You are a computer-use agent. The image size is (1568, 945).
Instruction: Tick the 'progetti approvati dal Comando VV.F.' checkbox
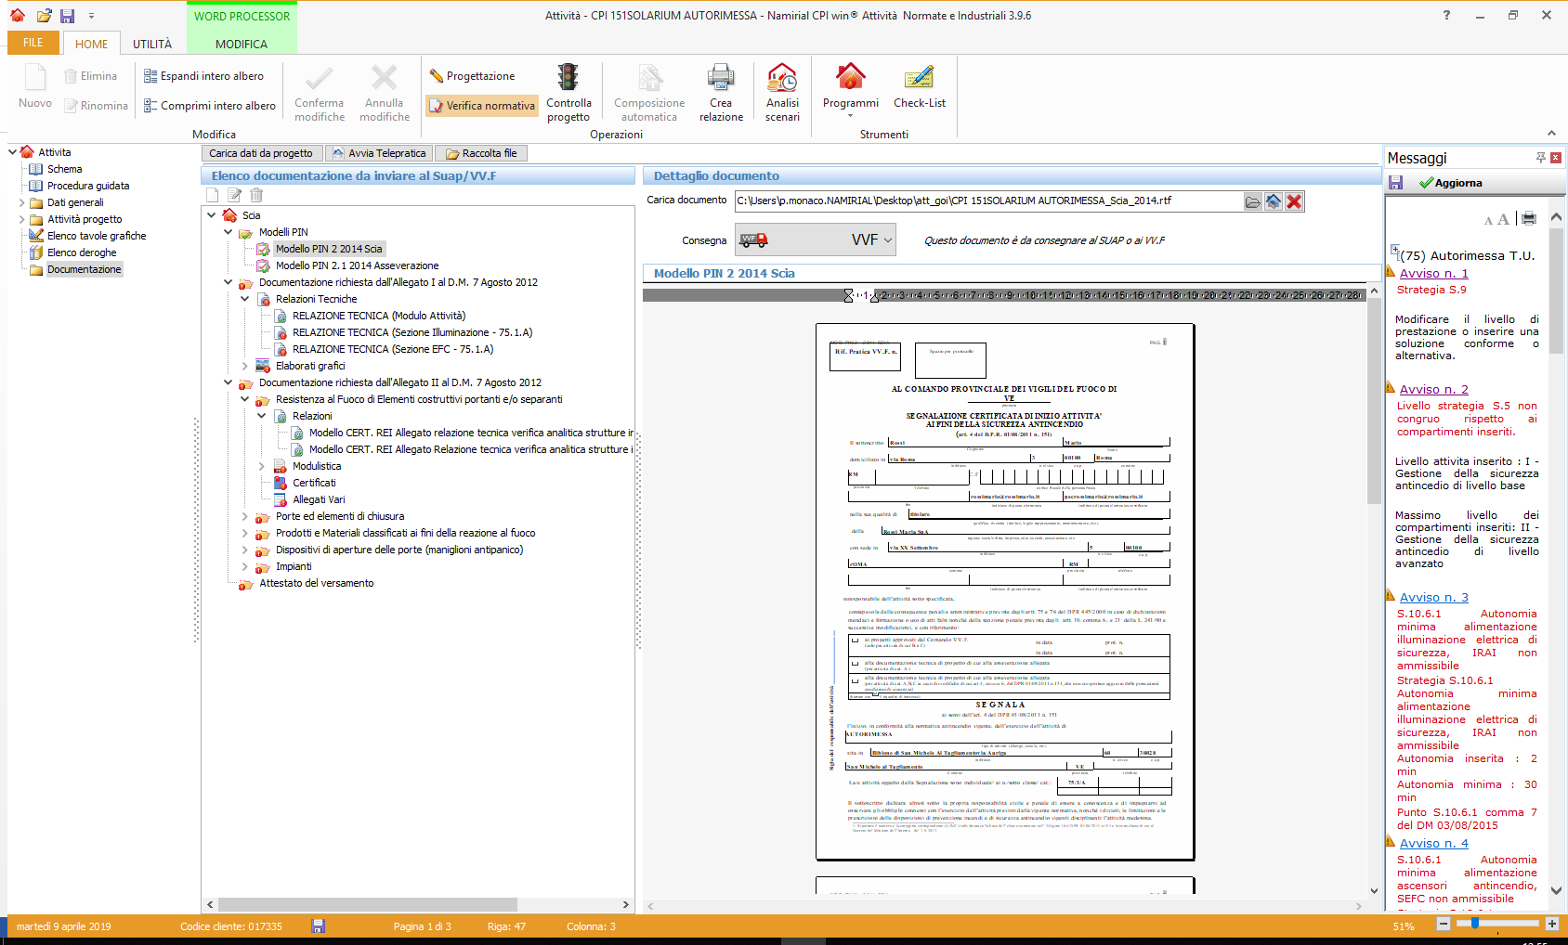855,640
